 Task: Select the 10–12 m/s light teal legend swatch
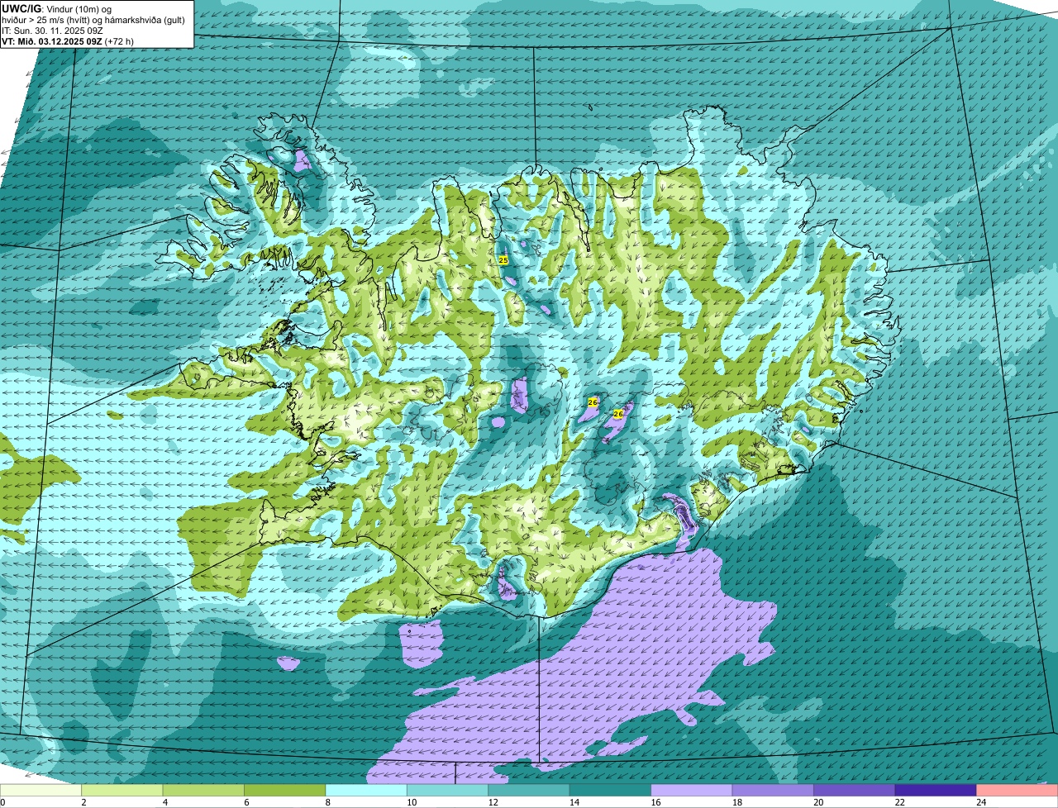tap(448, 790)
